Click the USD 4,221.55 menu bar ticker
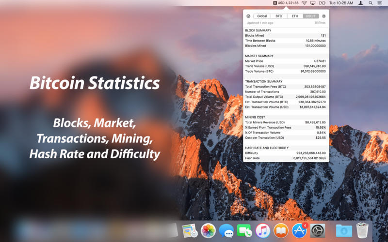Viewport: 388px width, 242px height. tap(285, 3)
